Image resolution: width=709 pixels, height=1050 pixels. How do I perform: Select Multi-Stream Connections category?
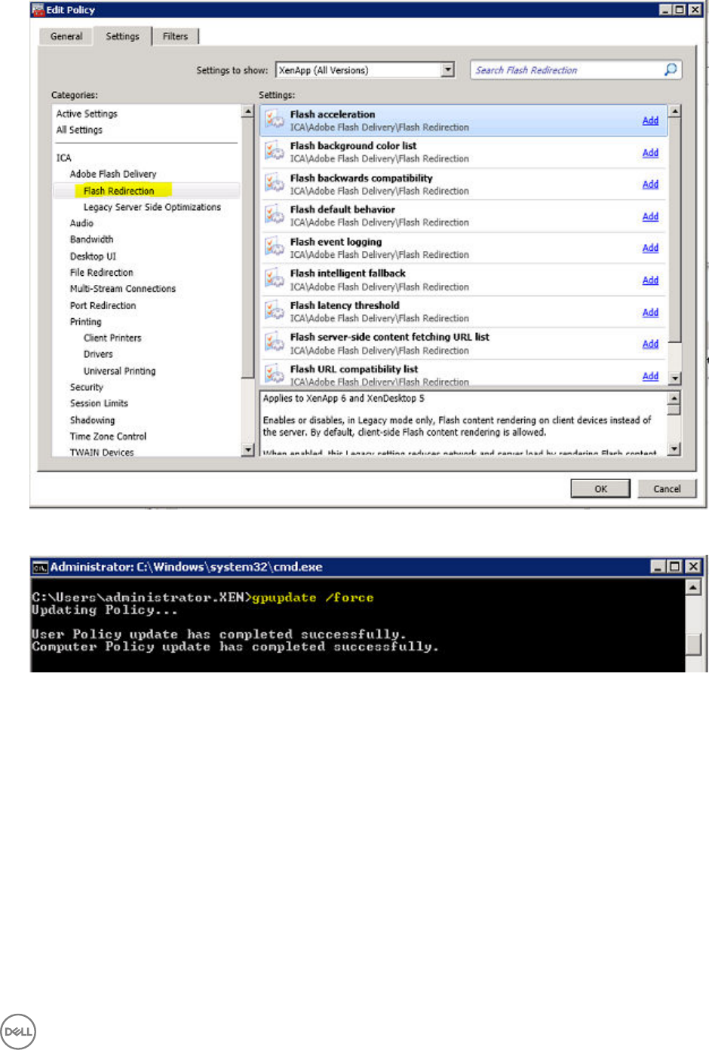(x=123, y=289)
